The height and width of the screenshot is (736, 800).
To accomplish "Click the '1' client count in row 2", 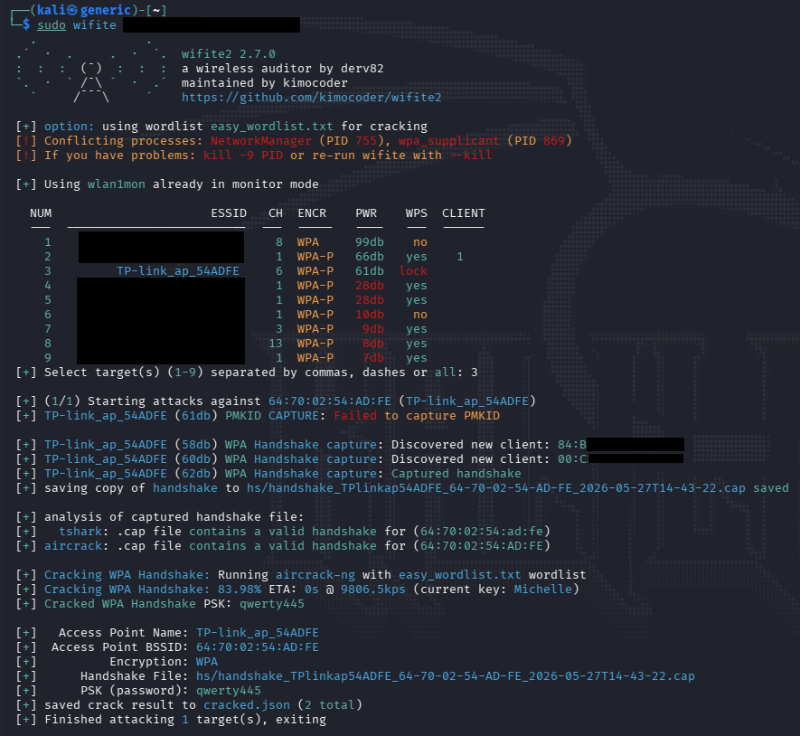I will [x=460, y=256].
